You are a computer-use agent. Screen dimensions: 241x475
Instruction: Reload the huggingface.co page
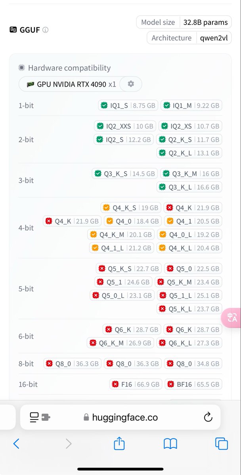click(x=208, y=417)
